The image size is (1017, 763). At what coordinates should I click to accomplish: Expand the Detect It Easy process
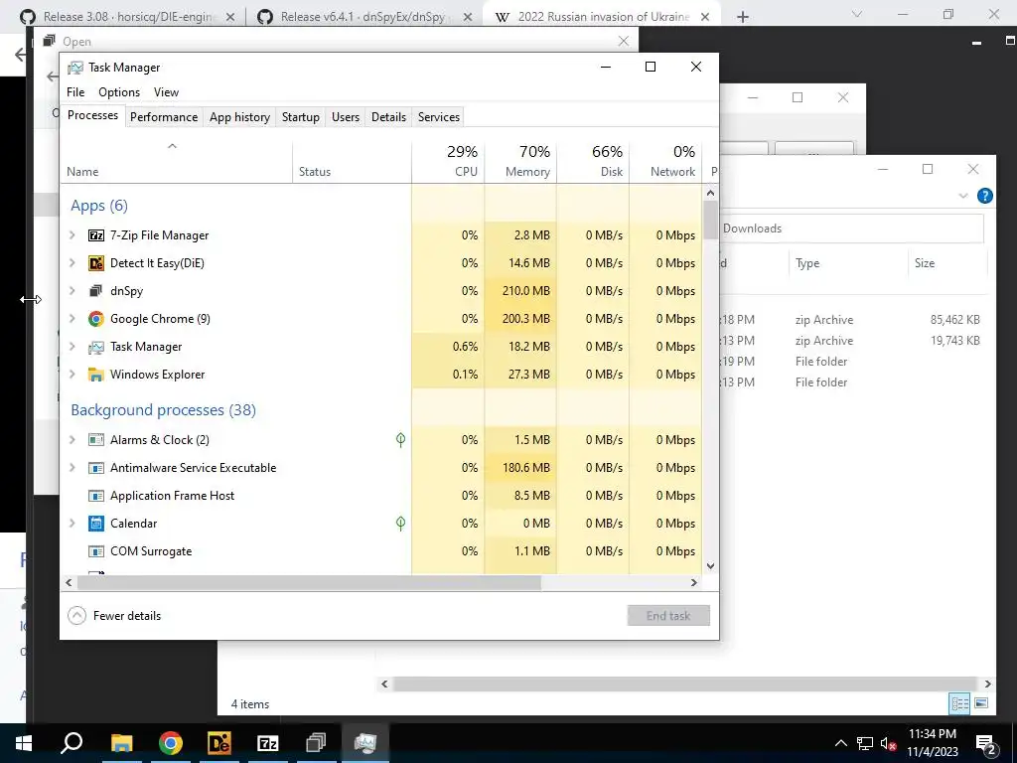click(x=73, y=263)
